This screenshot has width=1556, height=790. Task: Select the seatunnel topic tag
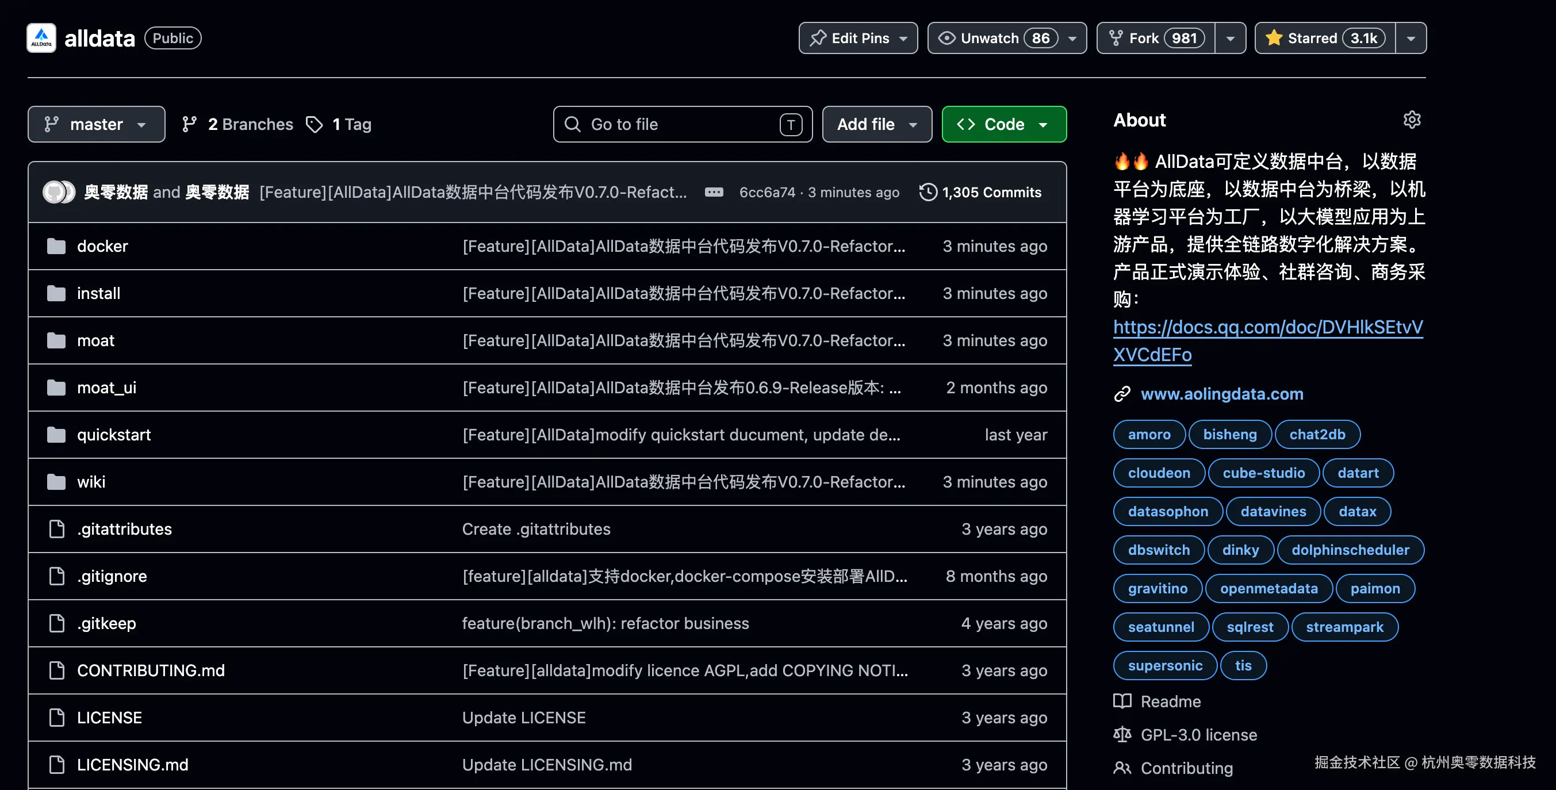[x=1161, y=627]
